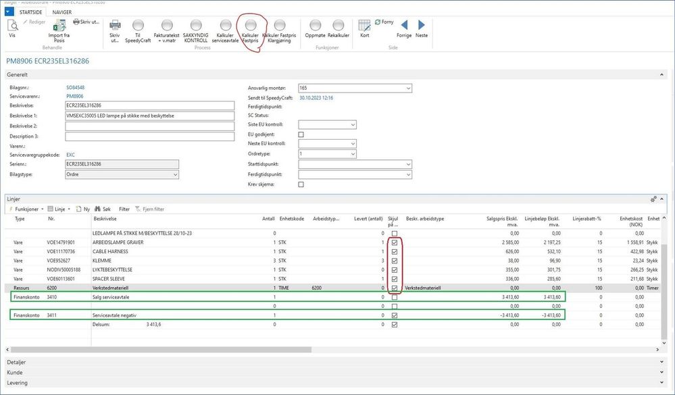Viewport: 675px width, 395px height.
Task: Click the PM8906 Servicevarenr link
Action: coord(74,97)
